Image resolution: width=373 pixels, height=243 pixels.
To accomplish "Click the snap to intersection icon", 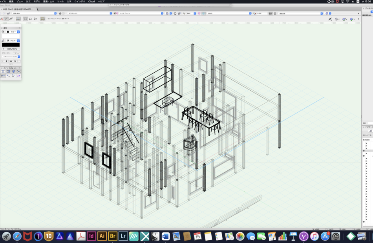I will click(18, 71).
